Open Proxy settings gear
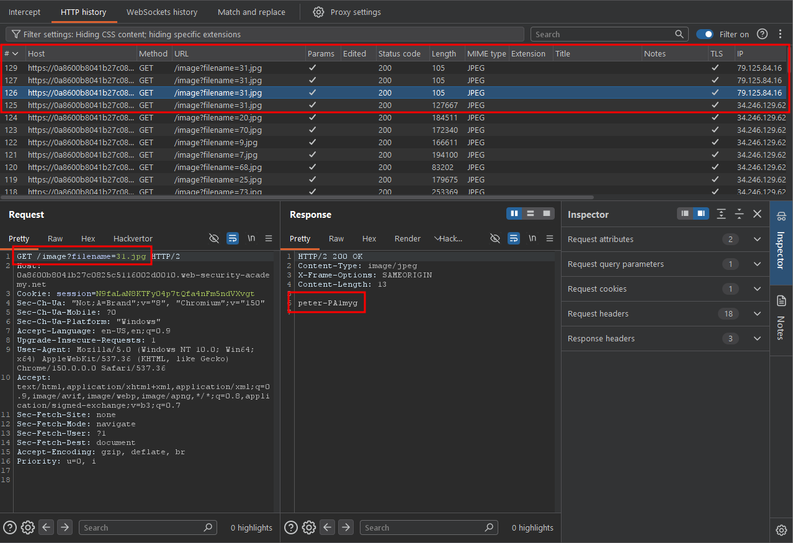Viewport: 793px width, 543px height. click(x=318, y=12)
